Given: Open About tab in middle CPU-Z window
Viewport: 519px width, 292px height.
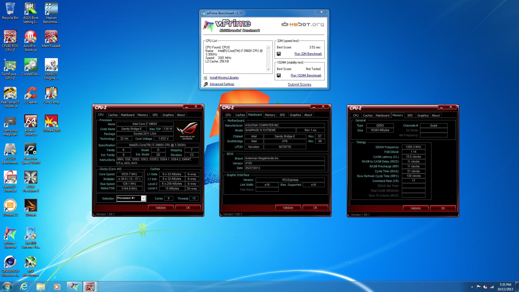Looking at the screenshot, I should click(308, 115).
